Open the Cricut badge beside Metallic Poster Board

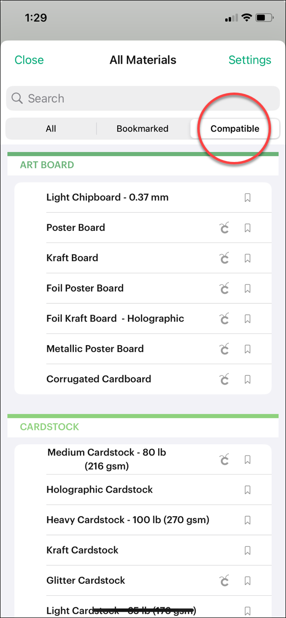point(224,349)
